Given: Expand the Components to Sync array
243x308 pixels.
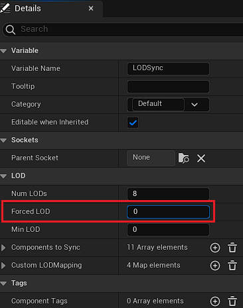Looking at the screenshot, I should (x=3, y=248).
